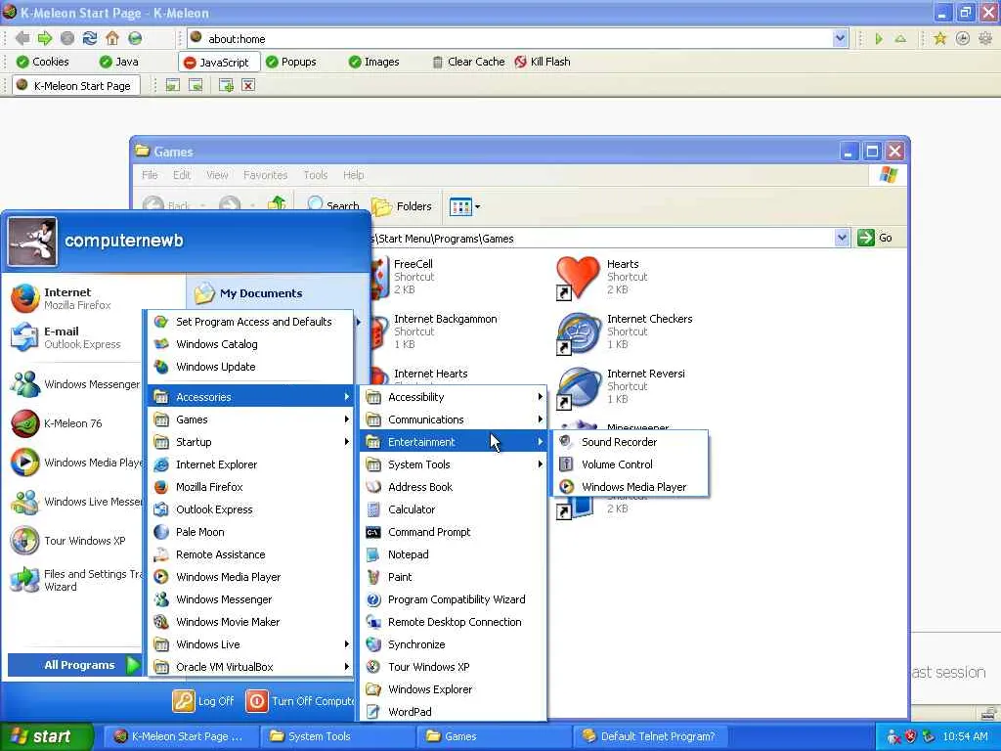Open WordPad from Accessories menu
Image resolution: width=1001 pixels, height=751 pixels.
click(454, 712)
